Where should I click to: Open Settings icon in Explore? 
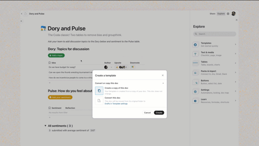point(195,91)
